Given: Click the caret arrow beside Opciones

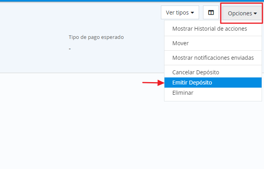Looking at the screenshot, I should coord(255,14).
